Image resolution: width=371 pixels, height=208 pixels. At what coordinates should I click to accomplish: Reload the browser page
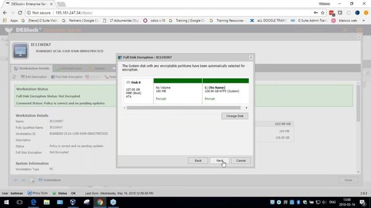pos(20,13)
